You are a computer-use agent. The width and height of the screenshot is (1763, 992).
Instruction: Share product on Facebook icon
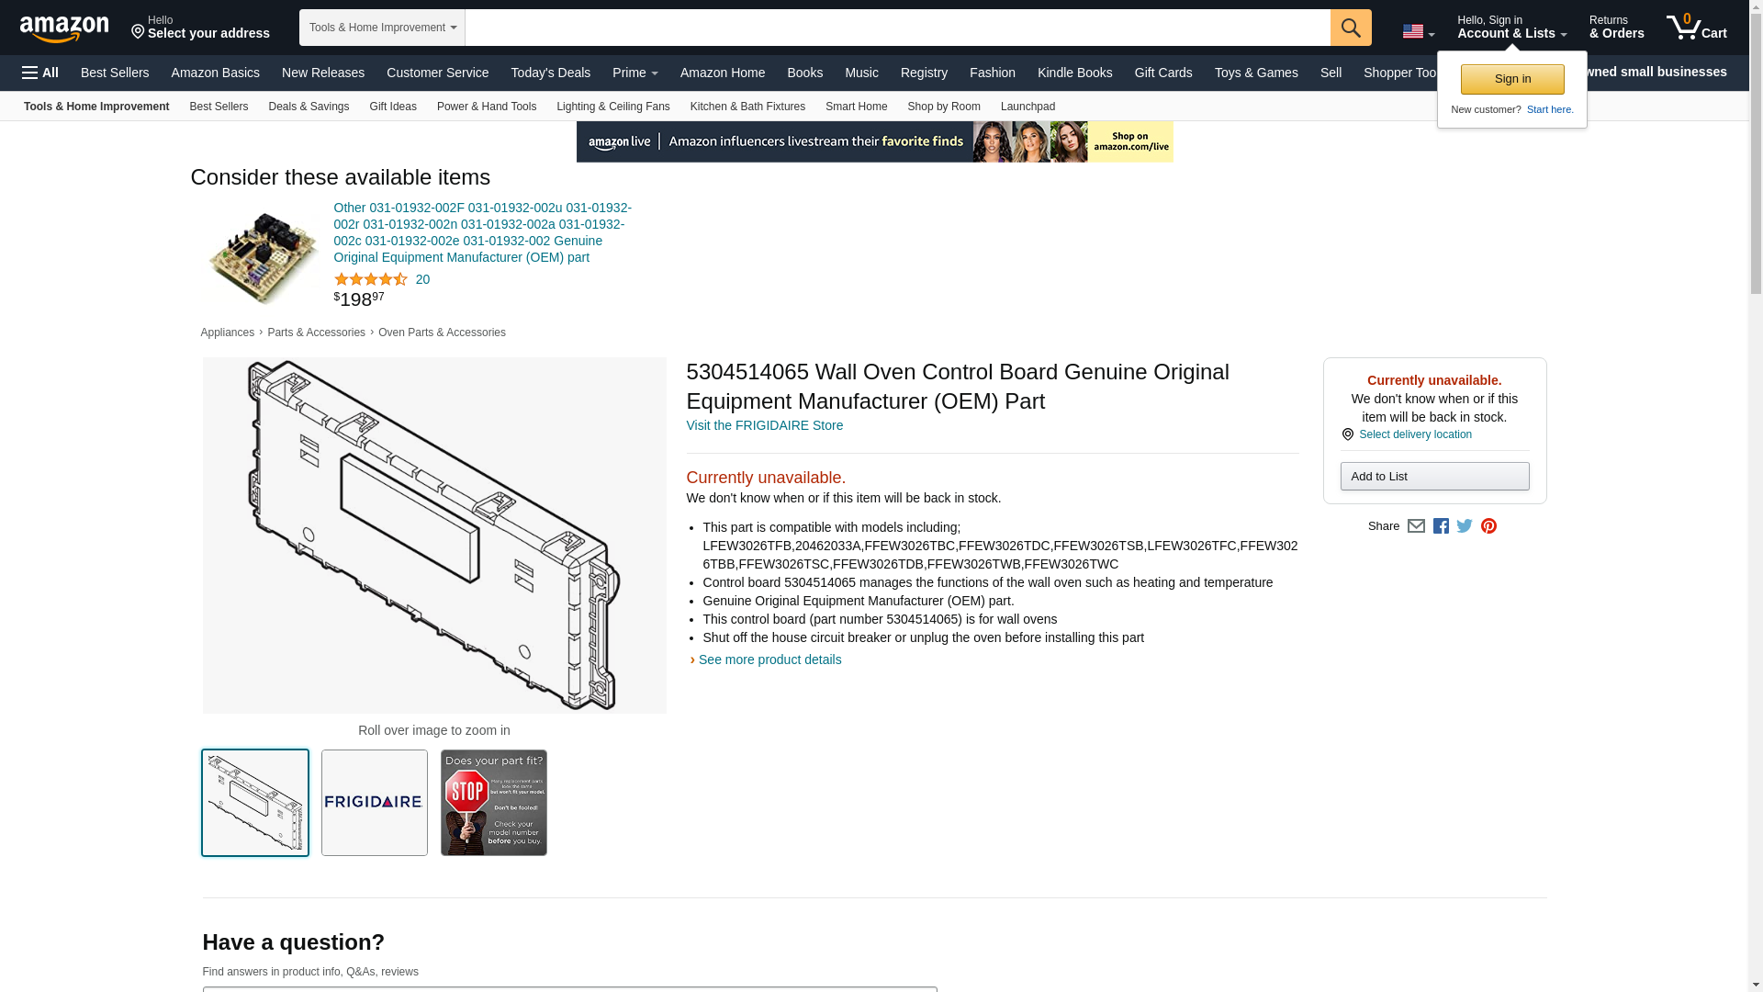[x=1441, y=526]
